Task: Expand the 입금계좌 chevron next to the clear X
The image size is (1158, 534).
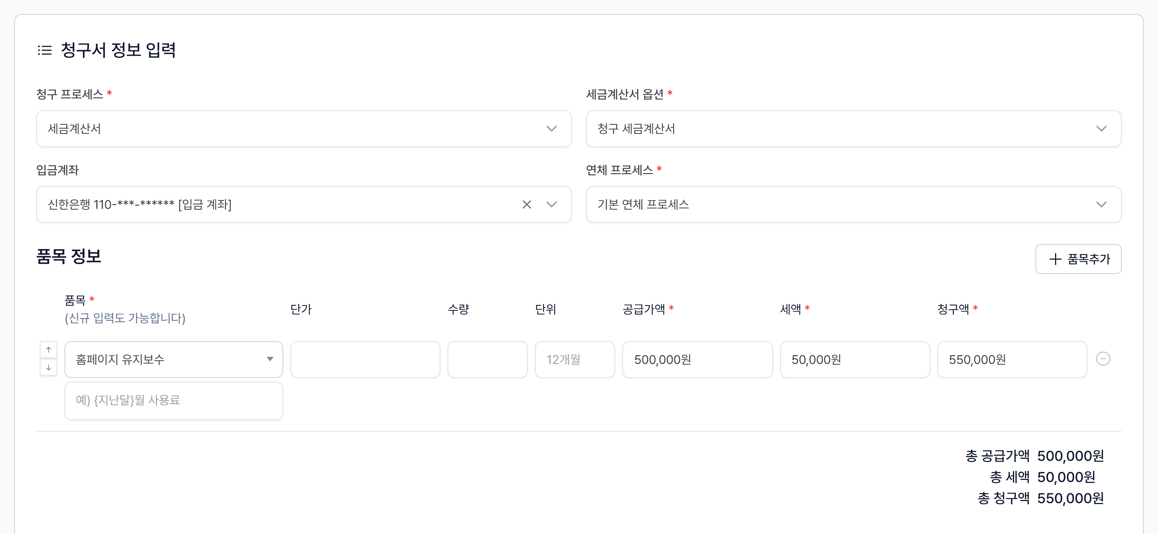Action: click(552, 205)
